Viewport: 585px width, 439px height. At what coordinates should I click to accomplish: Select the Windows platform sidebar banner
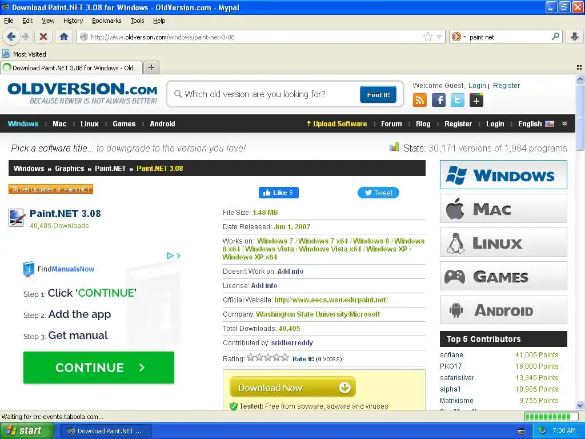point(503,175)
